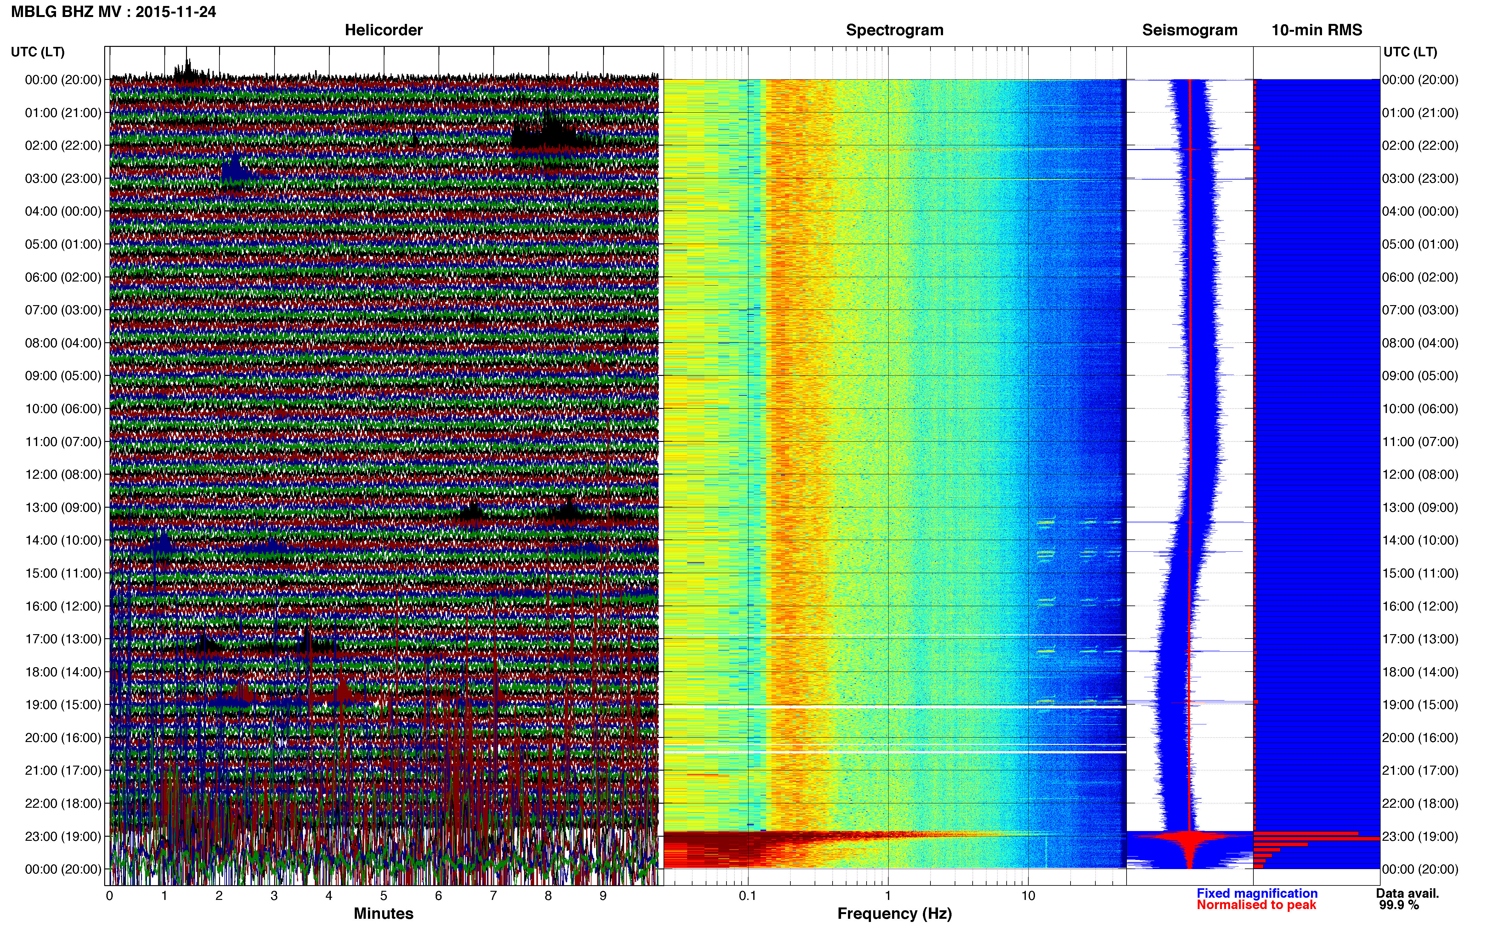Click the 'Frequency (Hz)' x-axis label
1492x932 pixels.
point(894,913)
